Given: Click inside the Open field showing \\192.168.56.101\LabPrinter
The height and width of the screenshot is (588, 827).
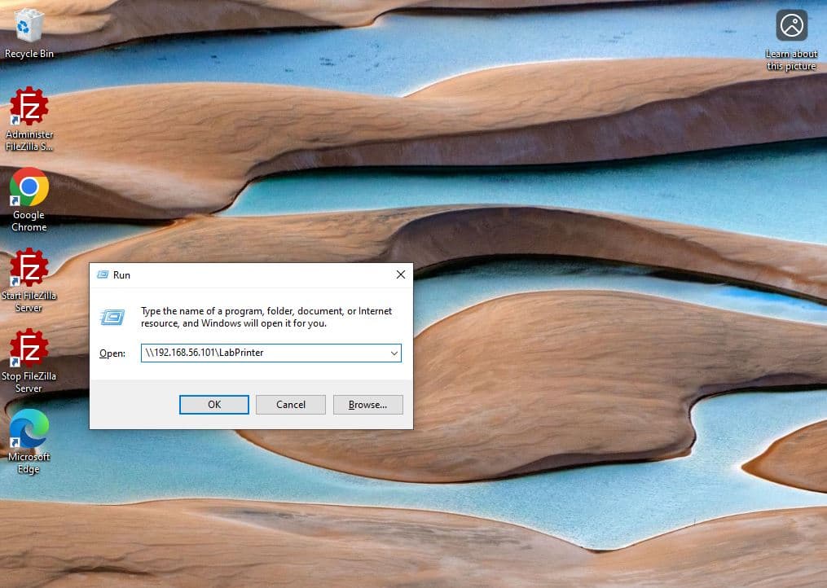Looking at the screenshot, I should pos(261,353).
